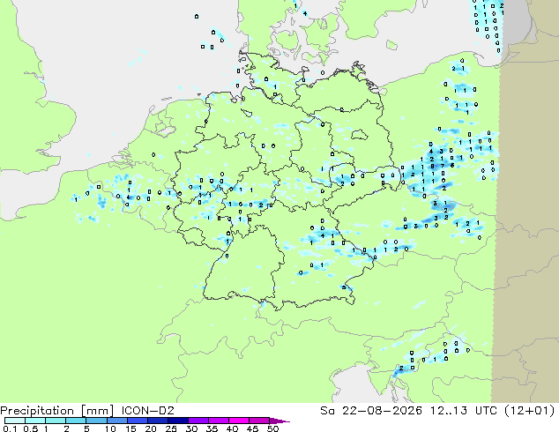Select the 0.1–0.5 mm legend color swatch

coord(15,421)
